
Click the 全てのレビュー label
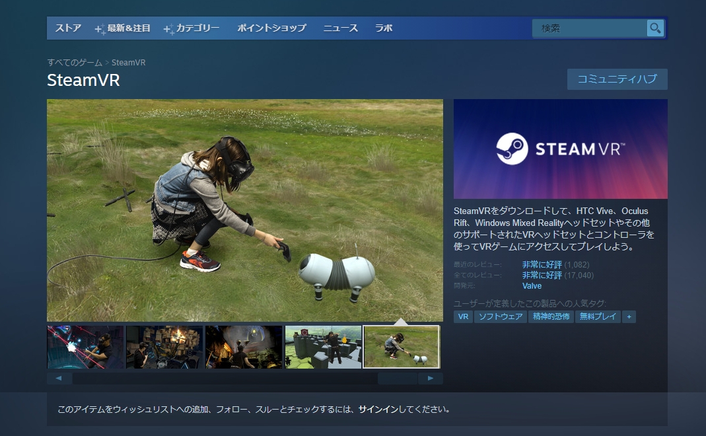pos(477,275)
